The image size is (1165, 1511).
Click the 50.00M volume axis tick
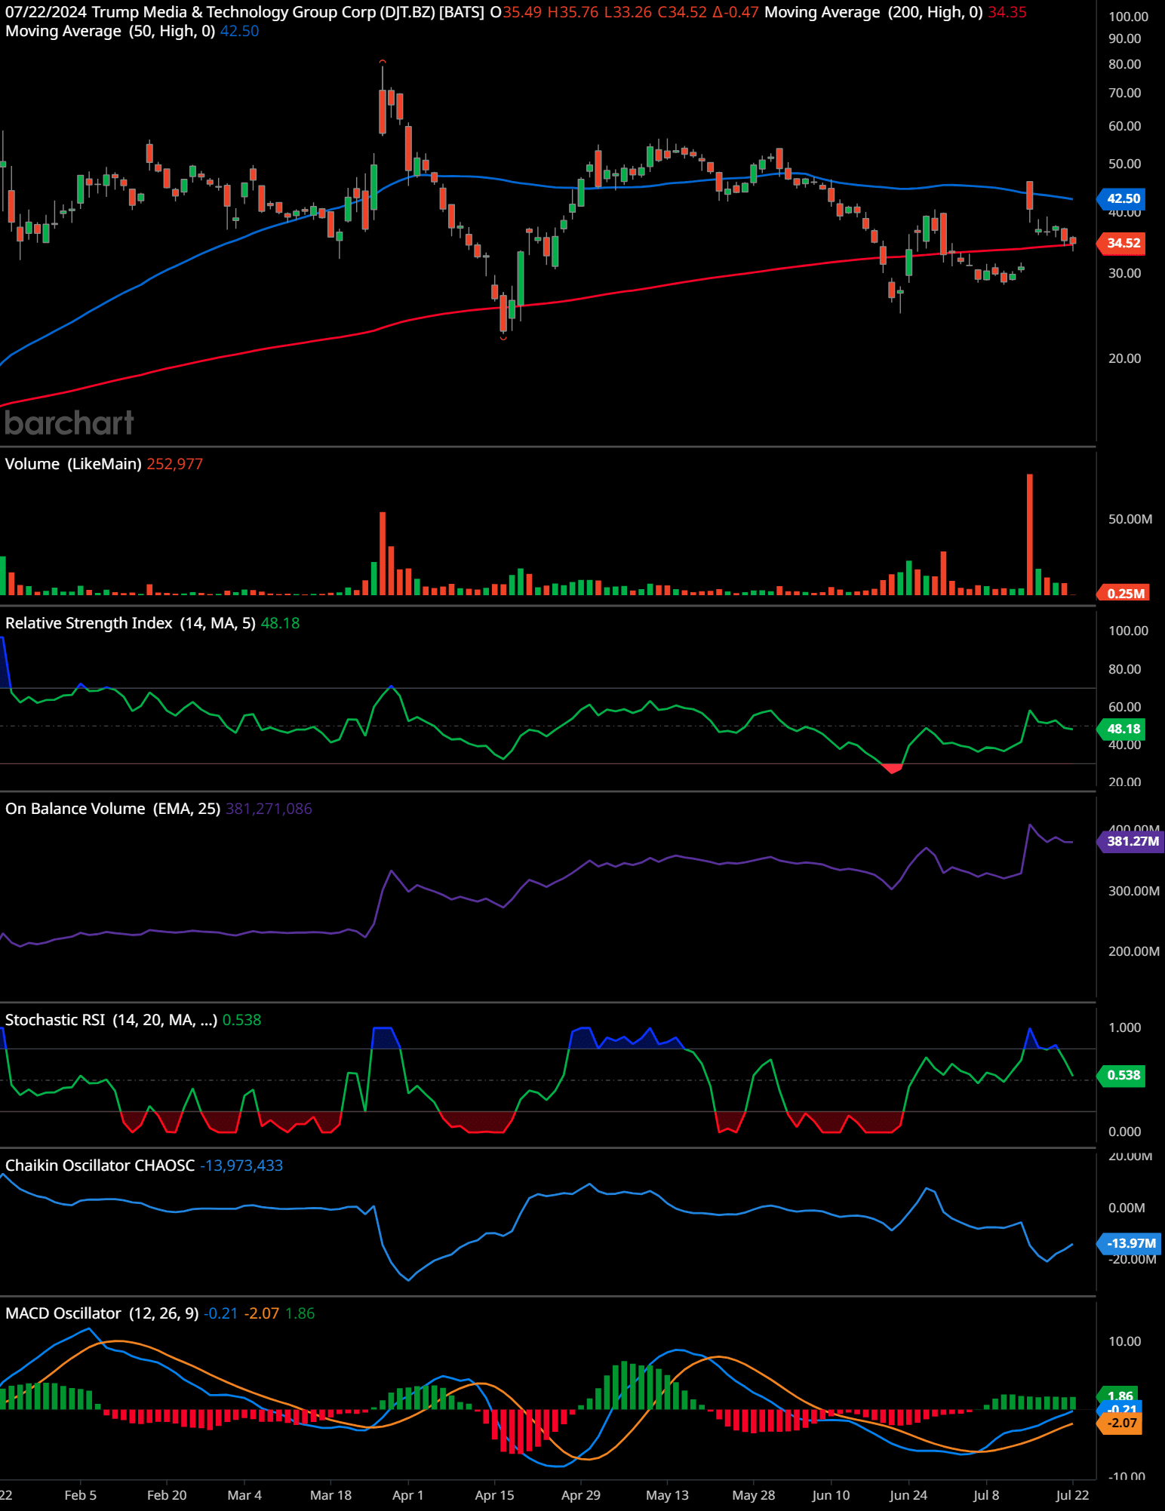pos(1130,519)
